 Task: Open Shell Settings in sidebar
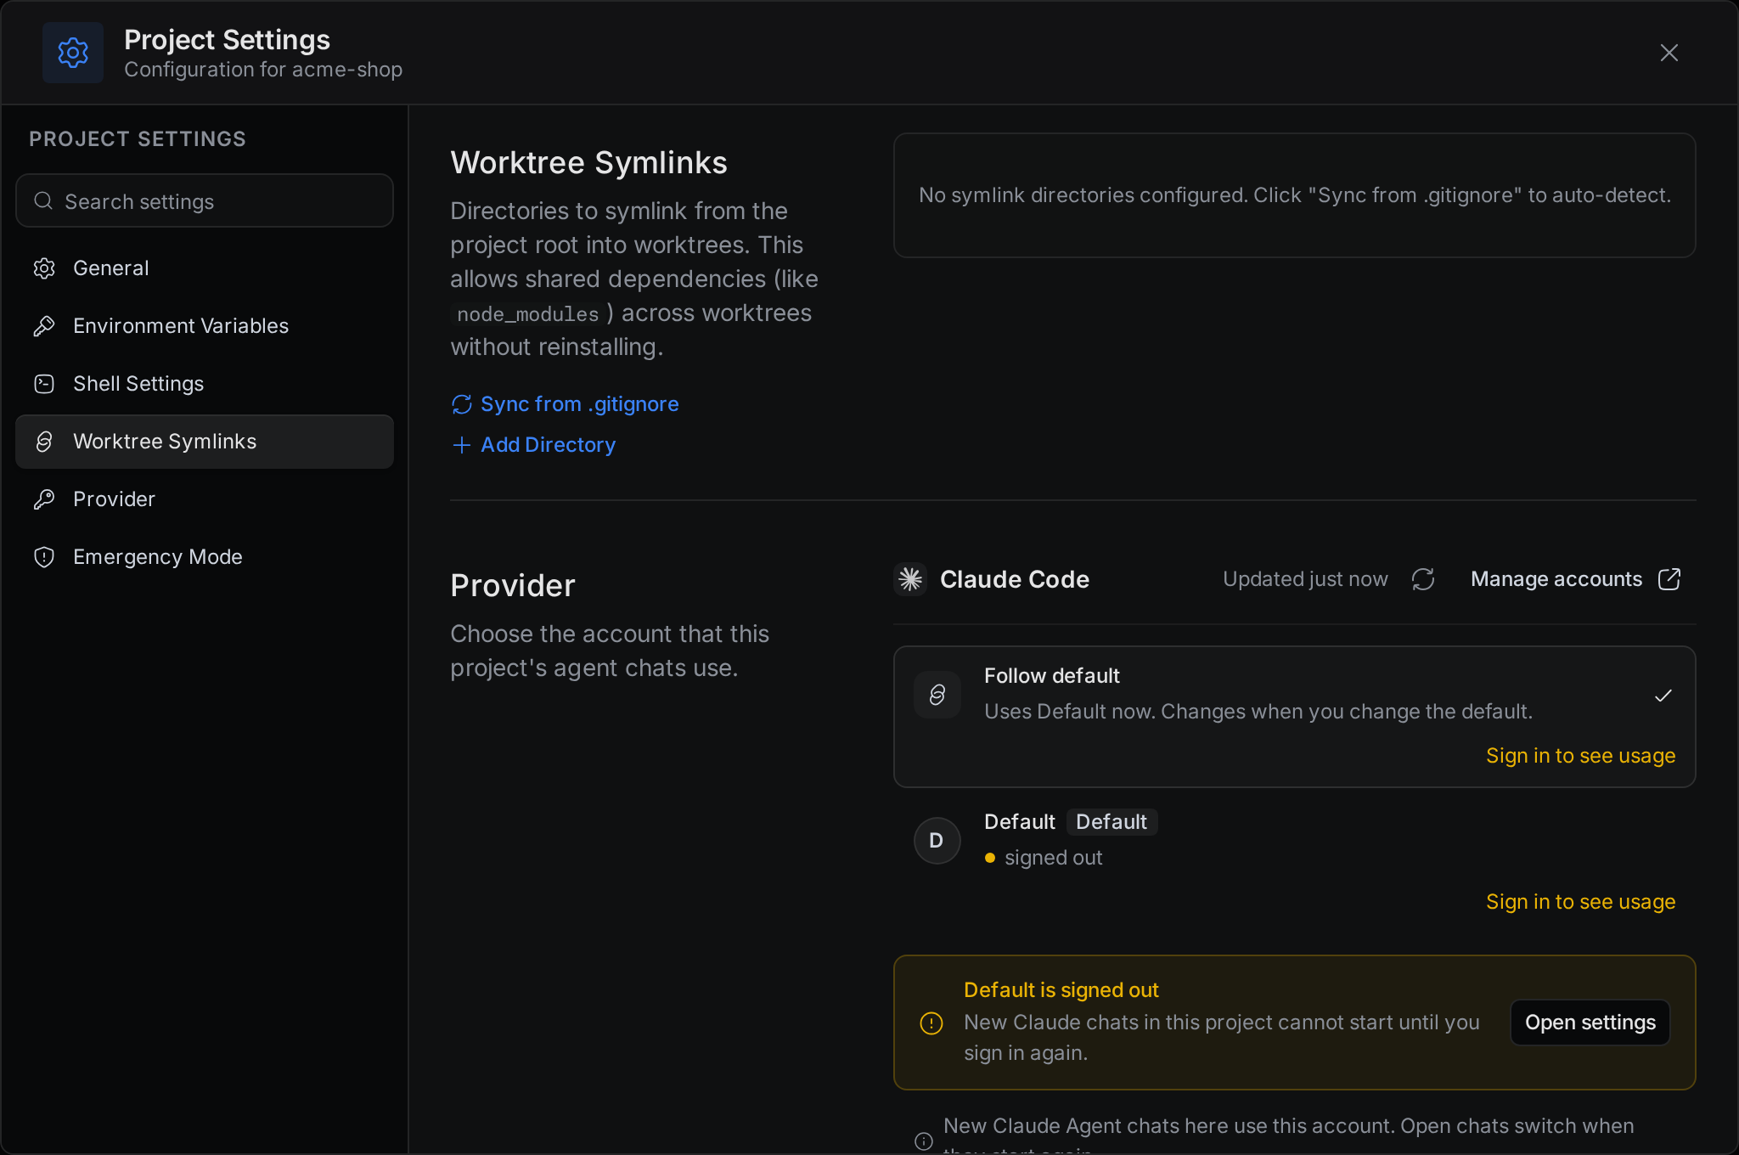tap(205, 384)
